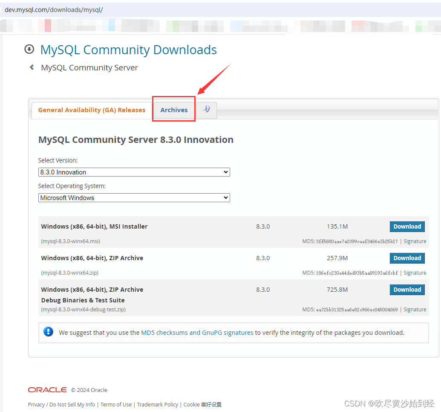Click the filename (mysql-8.3.0-winx64.zip)
The width and height of the screenshot is (441, 412).
click(70, 273)
